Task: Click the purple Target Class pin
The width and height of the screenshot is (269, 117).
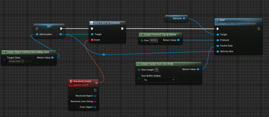Action: (5, 60)
